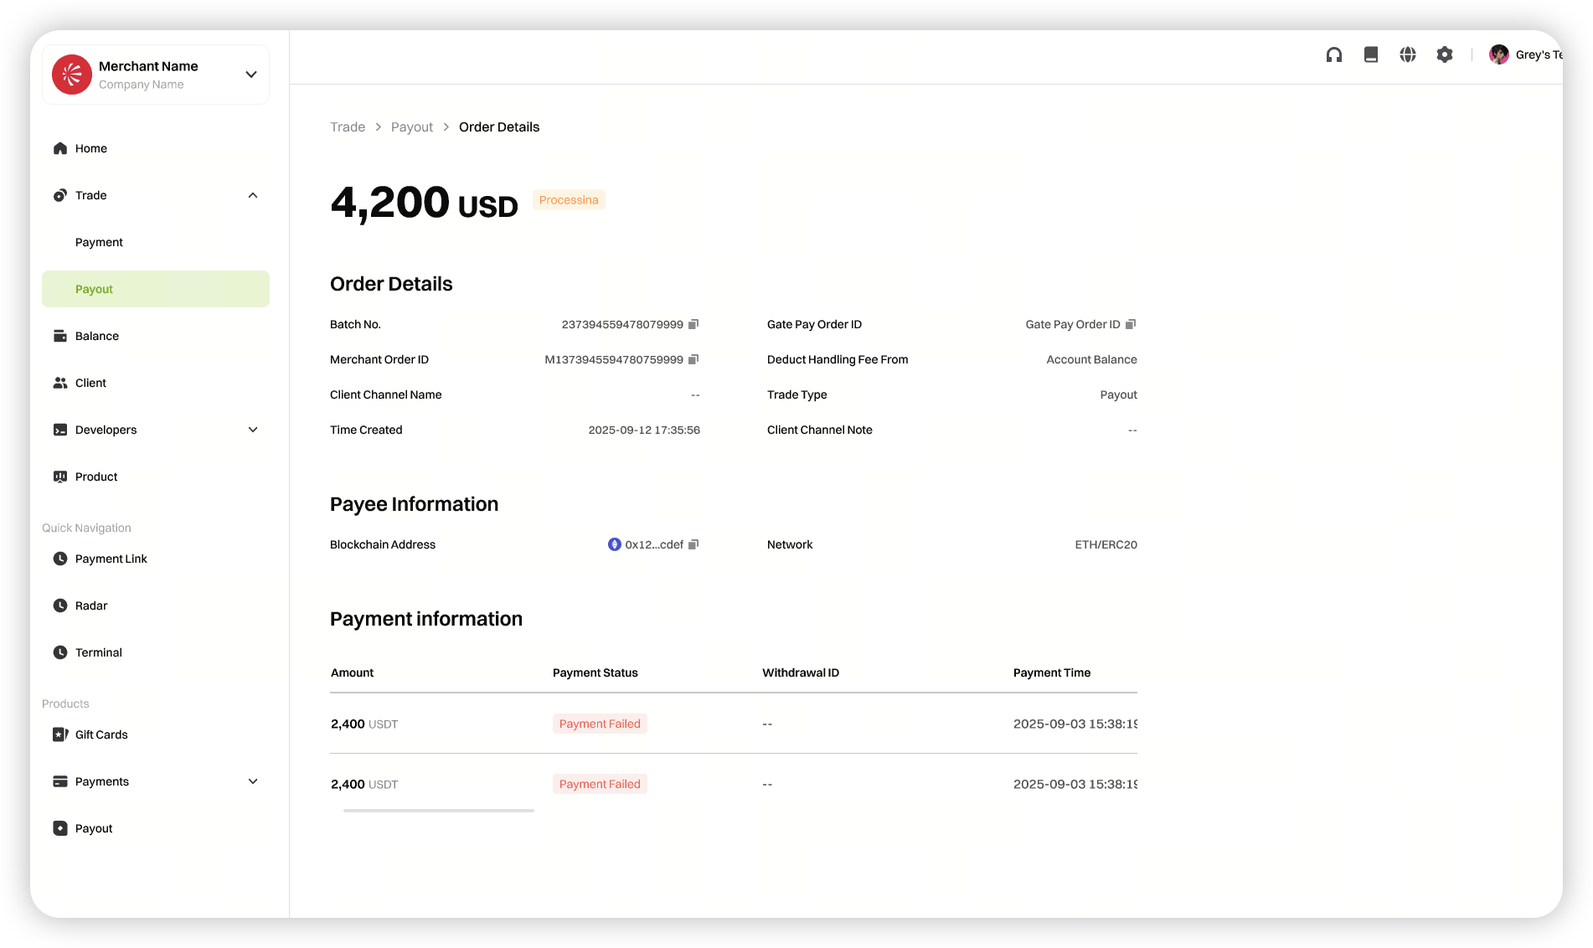This screenshot has width=1593, height=948.
Task: Copy the Gate Pay Order ID
Action: point(1131,324)
